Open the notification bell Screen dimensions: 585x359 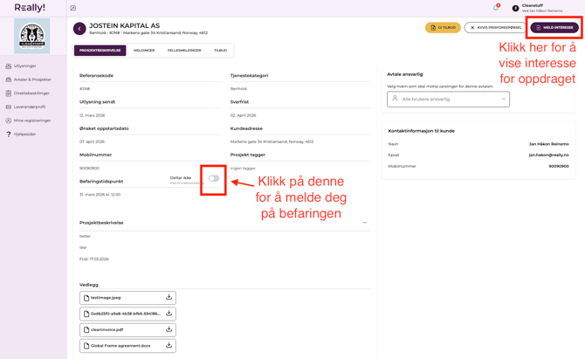(496, 8)
